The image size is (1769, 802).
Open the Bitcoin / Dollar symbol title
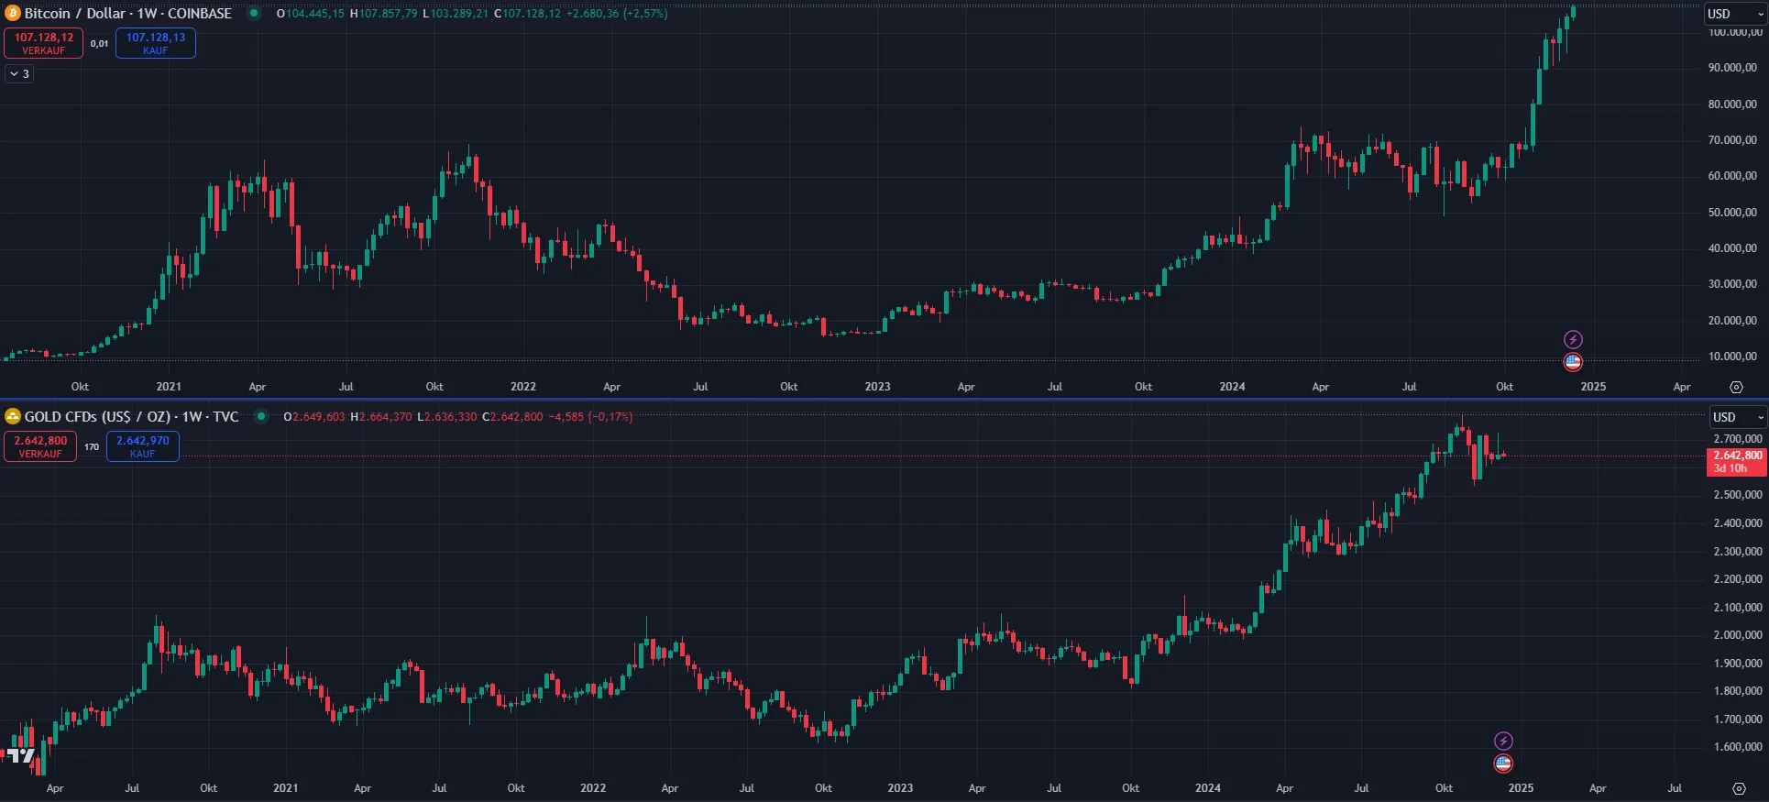click(127, 14)
